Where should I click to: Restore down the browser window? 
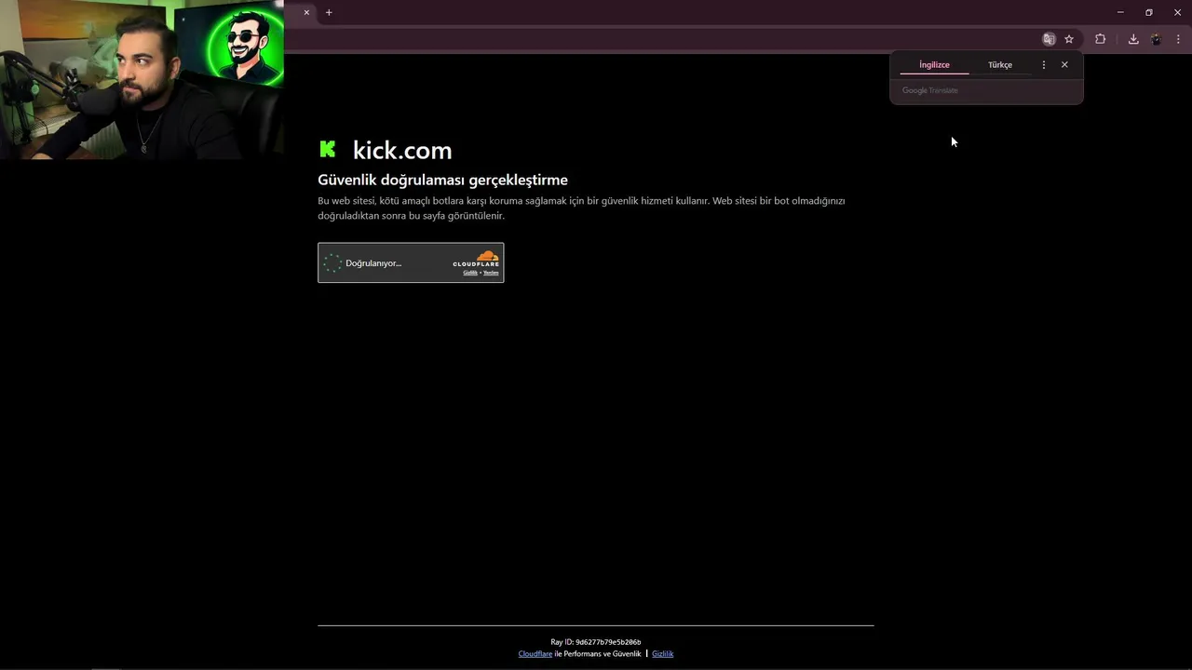point(1149,12)
